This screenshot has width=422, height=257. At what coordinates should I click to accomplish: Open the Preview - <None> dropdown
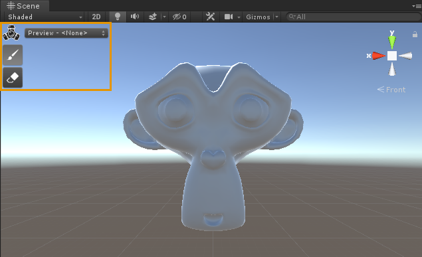tap(66, 33)
